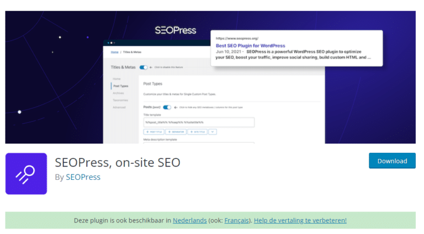Toggle the Titles & Metas switch
The image size is (424, 234).
pyautogui.click(x=144, y=67)
